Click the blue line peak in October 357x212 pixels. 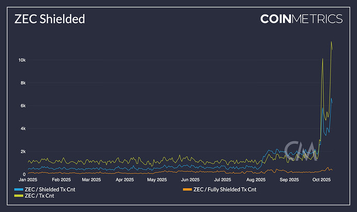[x=331, y=98]
